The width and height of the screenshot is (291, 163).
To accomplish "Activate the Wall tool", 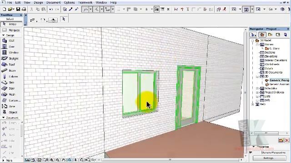I will click(11, 40).
